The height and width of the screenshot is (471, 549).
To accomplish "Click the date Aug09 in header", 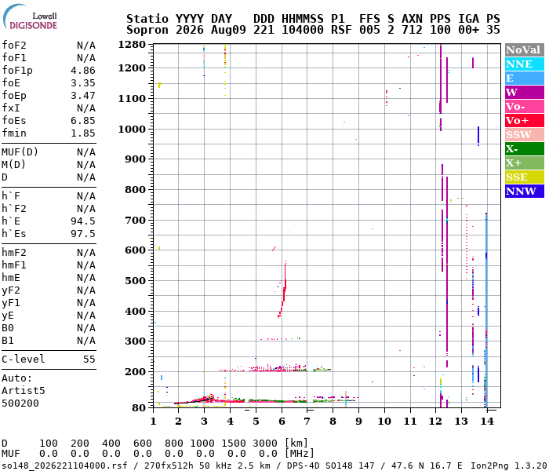I will pyautogui.click(x=228, y=30).
